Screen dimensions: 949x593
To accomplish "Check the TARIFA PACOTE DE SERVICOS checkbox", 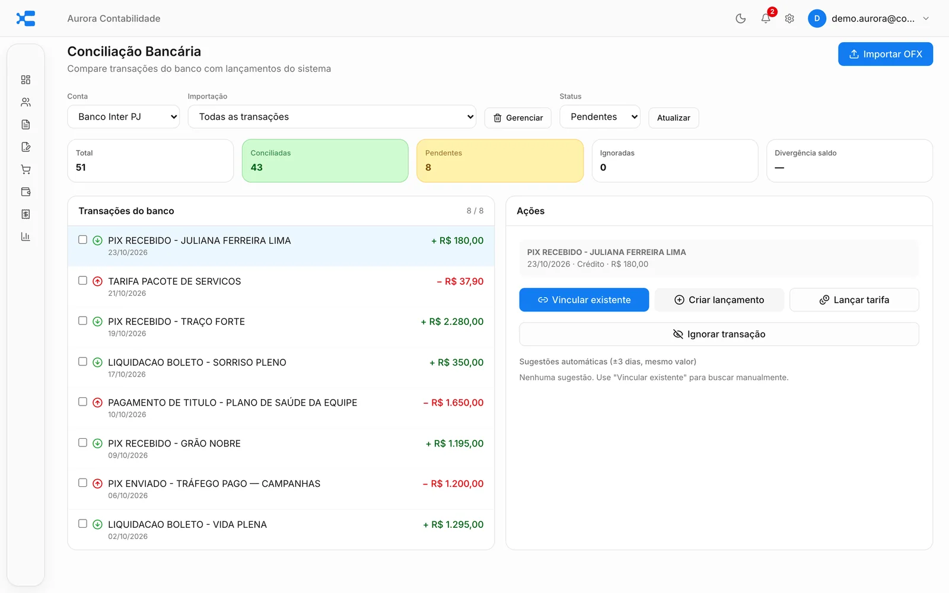I will [x=82, y=280].
